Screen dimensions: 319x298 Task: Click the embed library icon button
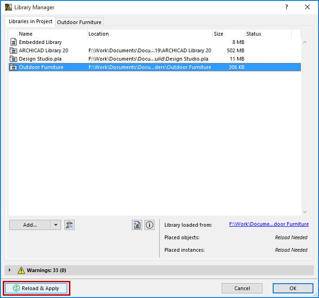(x=137, y=225)
